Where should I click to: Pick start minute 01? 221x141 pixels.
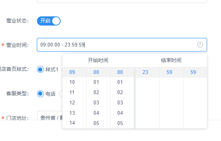tap(98, 82)
